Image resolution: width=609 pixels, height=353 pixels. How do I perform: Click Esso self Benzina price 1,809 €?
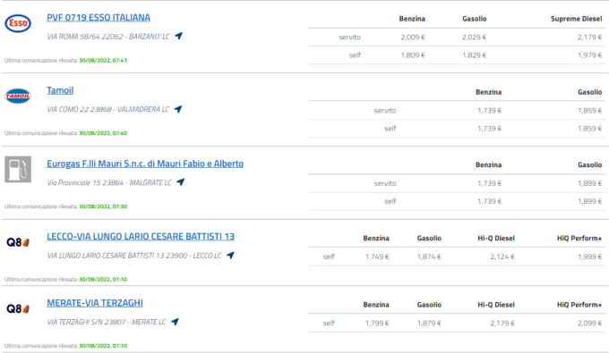tap(413, 55)
